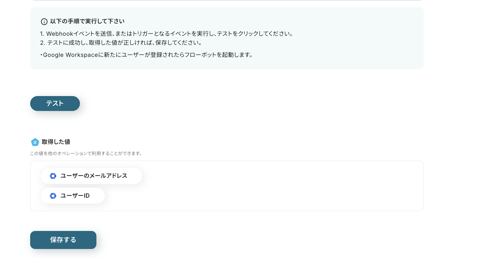The image size is (482, 258).
Task: Click the Google Workspace trigger description line
Action: pos(146,55)
